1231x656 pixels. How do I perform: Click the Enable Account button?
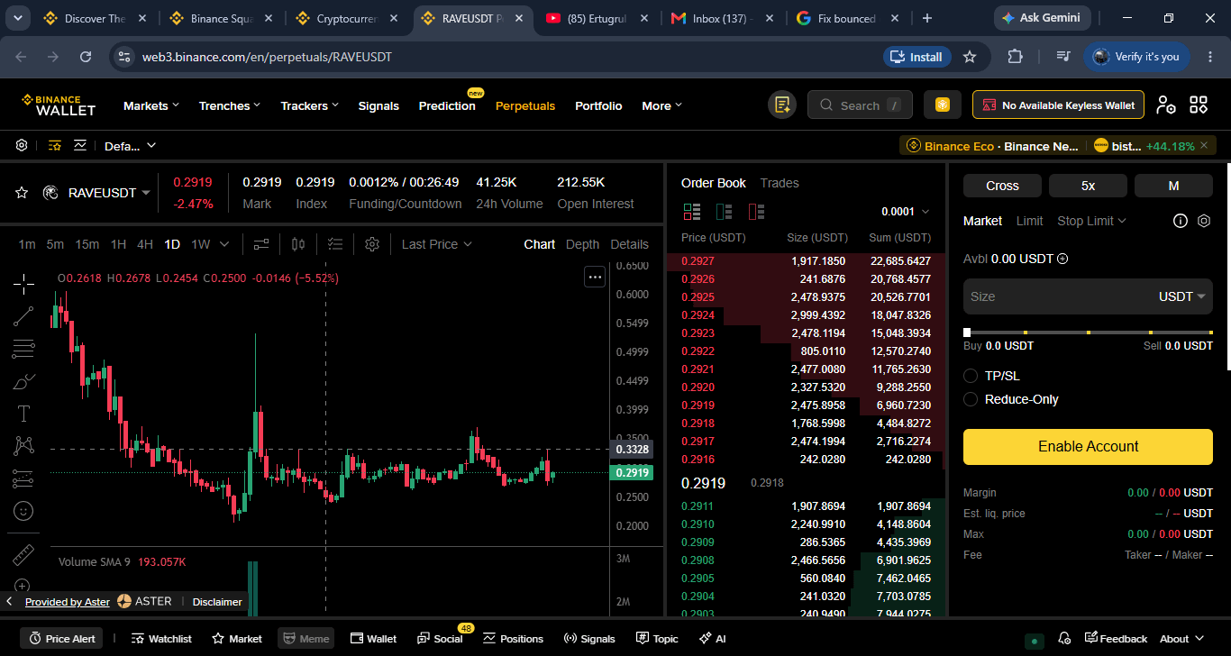(x=1088, y=447)
